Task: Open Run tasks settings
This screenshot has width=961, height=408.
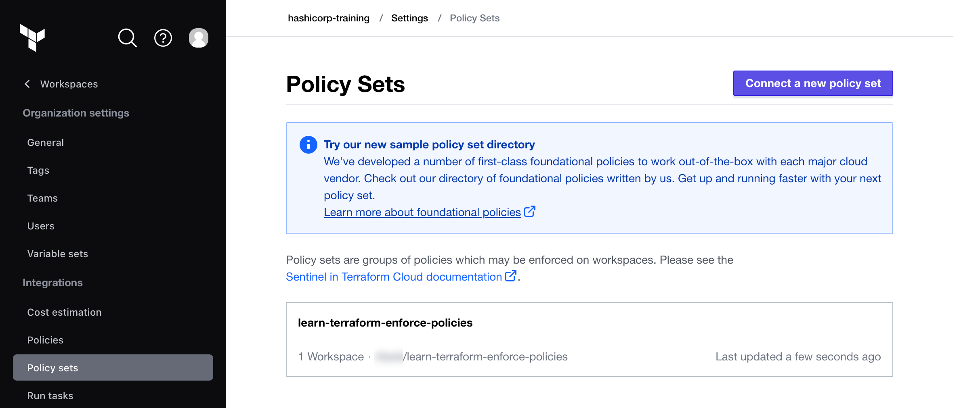Action: coord(50,396)
